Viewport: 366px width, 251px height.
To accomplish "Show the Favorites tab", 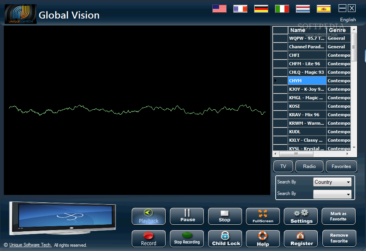I will tap(341, 166).
